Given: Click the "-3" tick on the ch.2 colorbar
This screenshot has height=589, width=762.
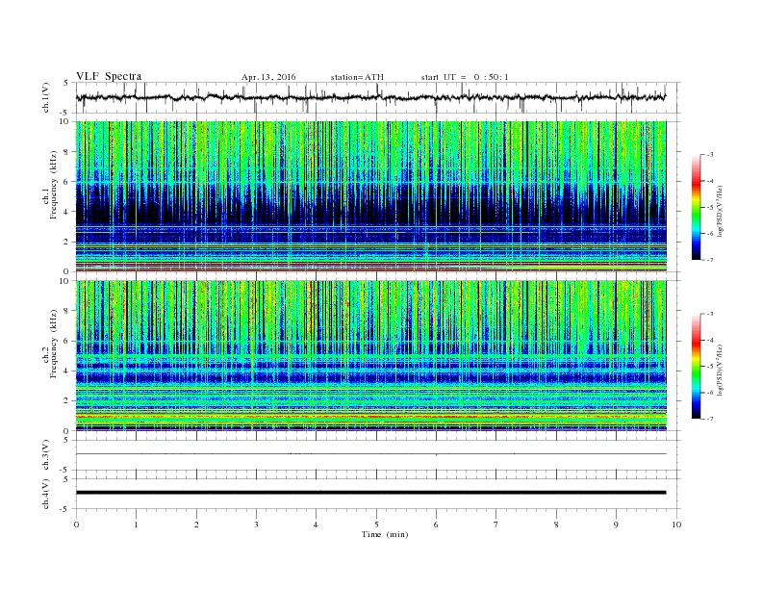Looking at the screenshot, I should [710, 314].
